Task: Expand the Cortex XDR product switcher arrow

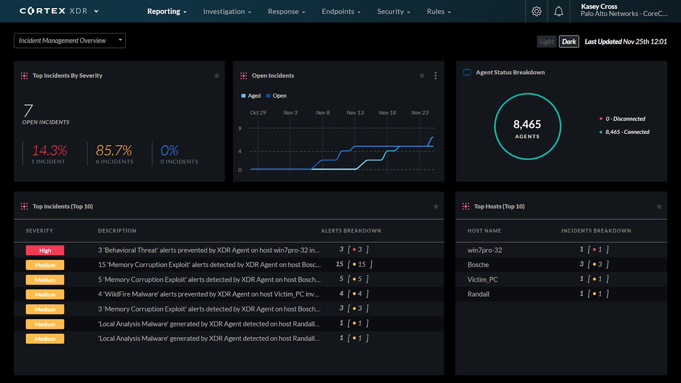Action: point(96,11)
